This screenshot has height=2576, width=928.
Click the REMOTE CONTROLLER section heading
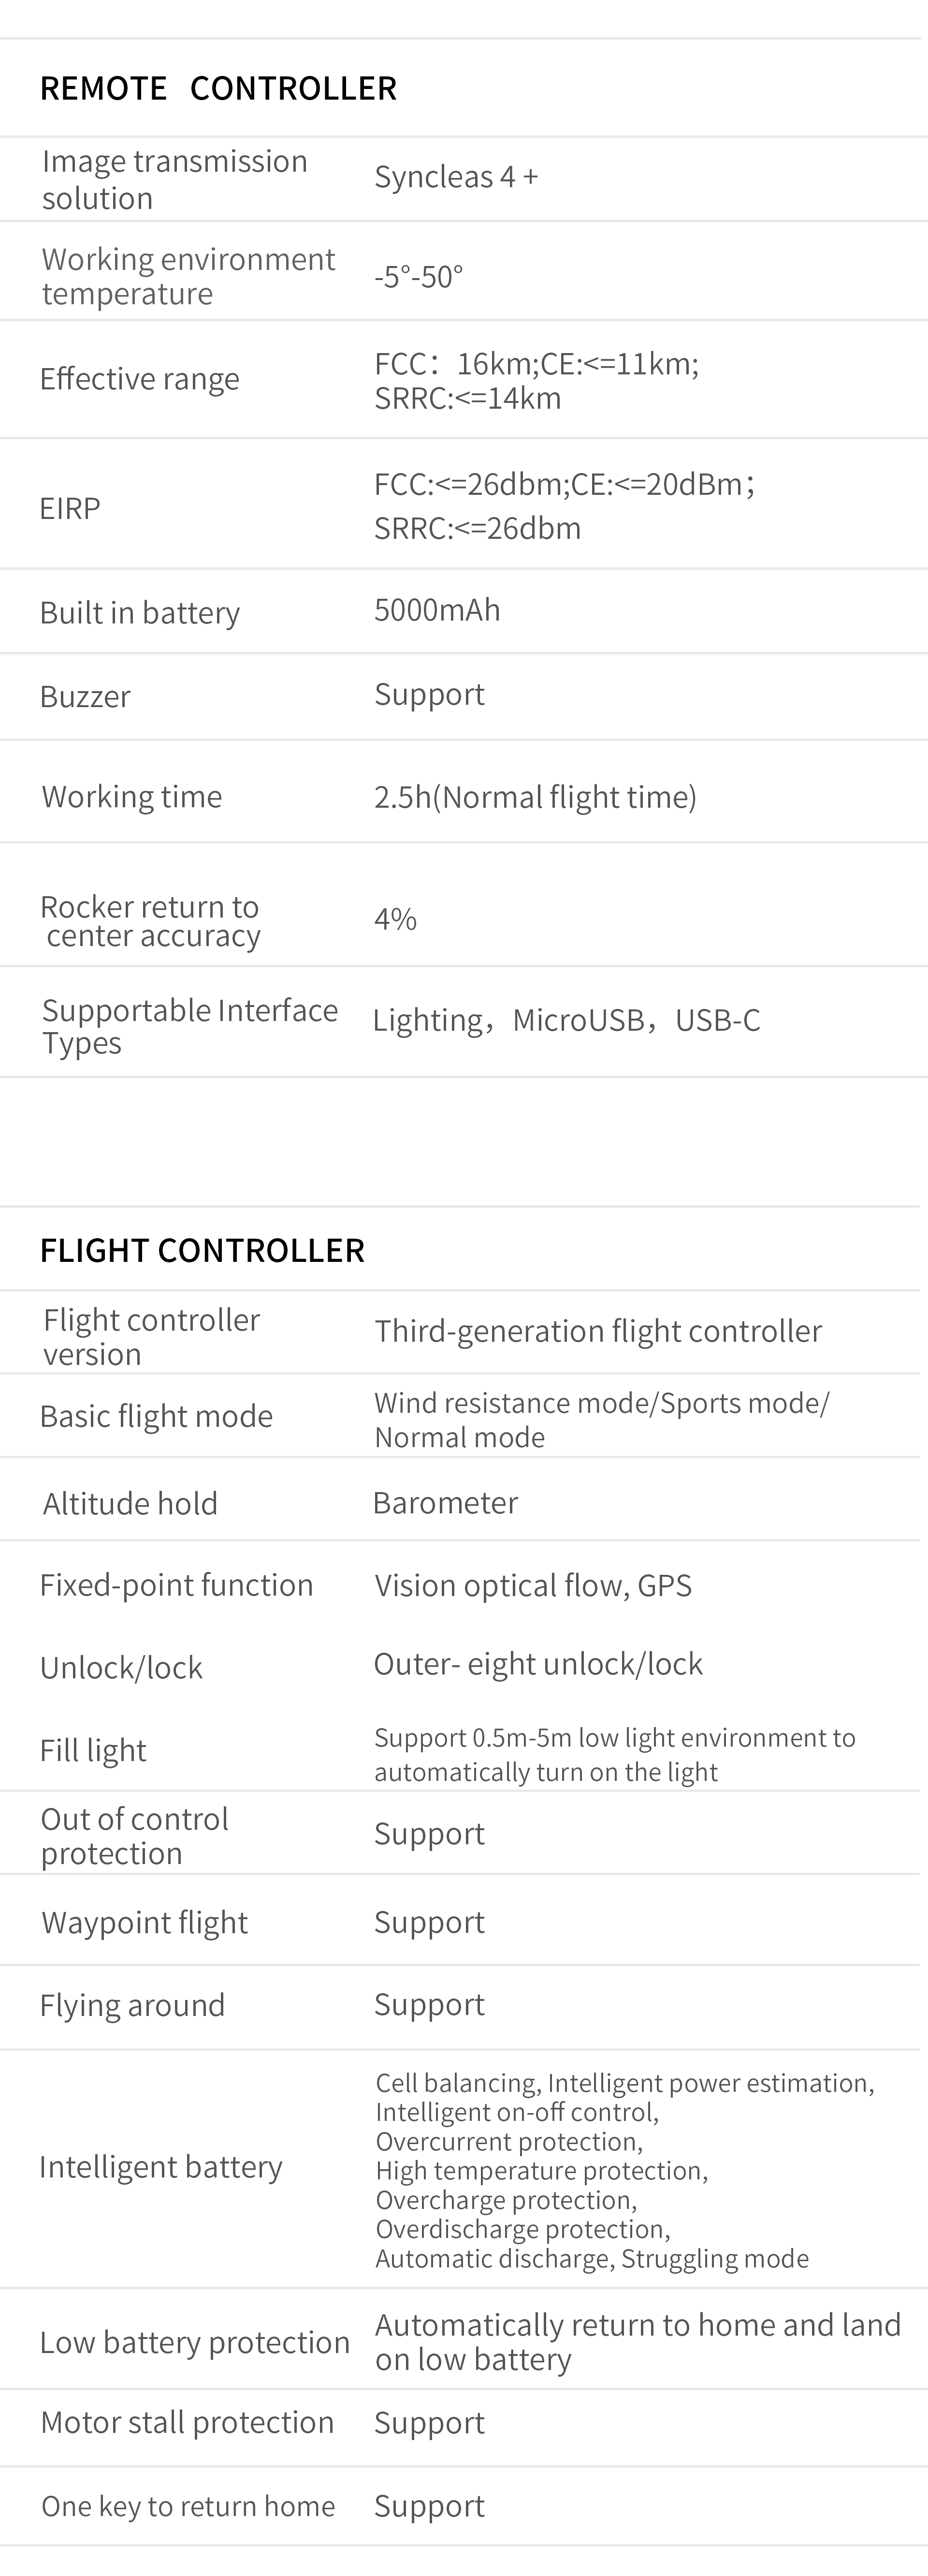(218, 88)
